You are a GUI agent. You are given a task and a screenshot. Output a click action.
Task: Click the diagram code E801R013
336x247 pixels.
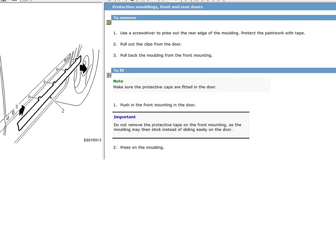93,140
